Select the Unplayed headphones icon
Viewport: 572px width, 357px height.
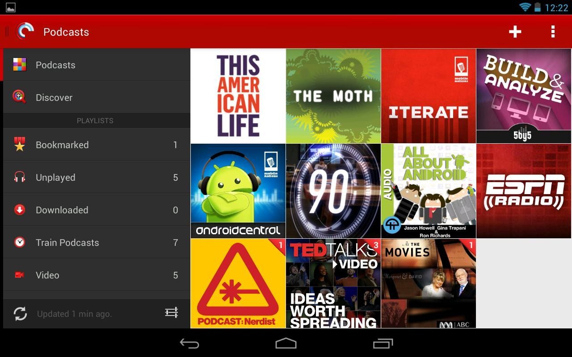20,177
